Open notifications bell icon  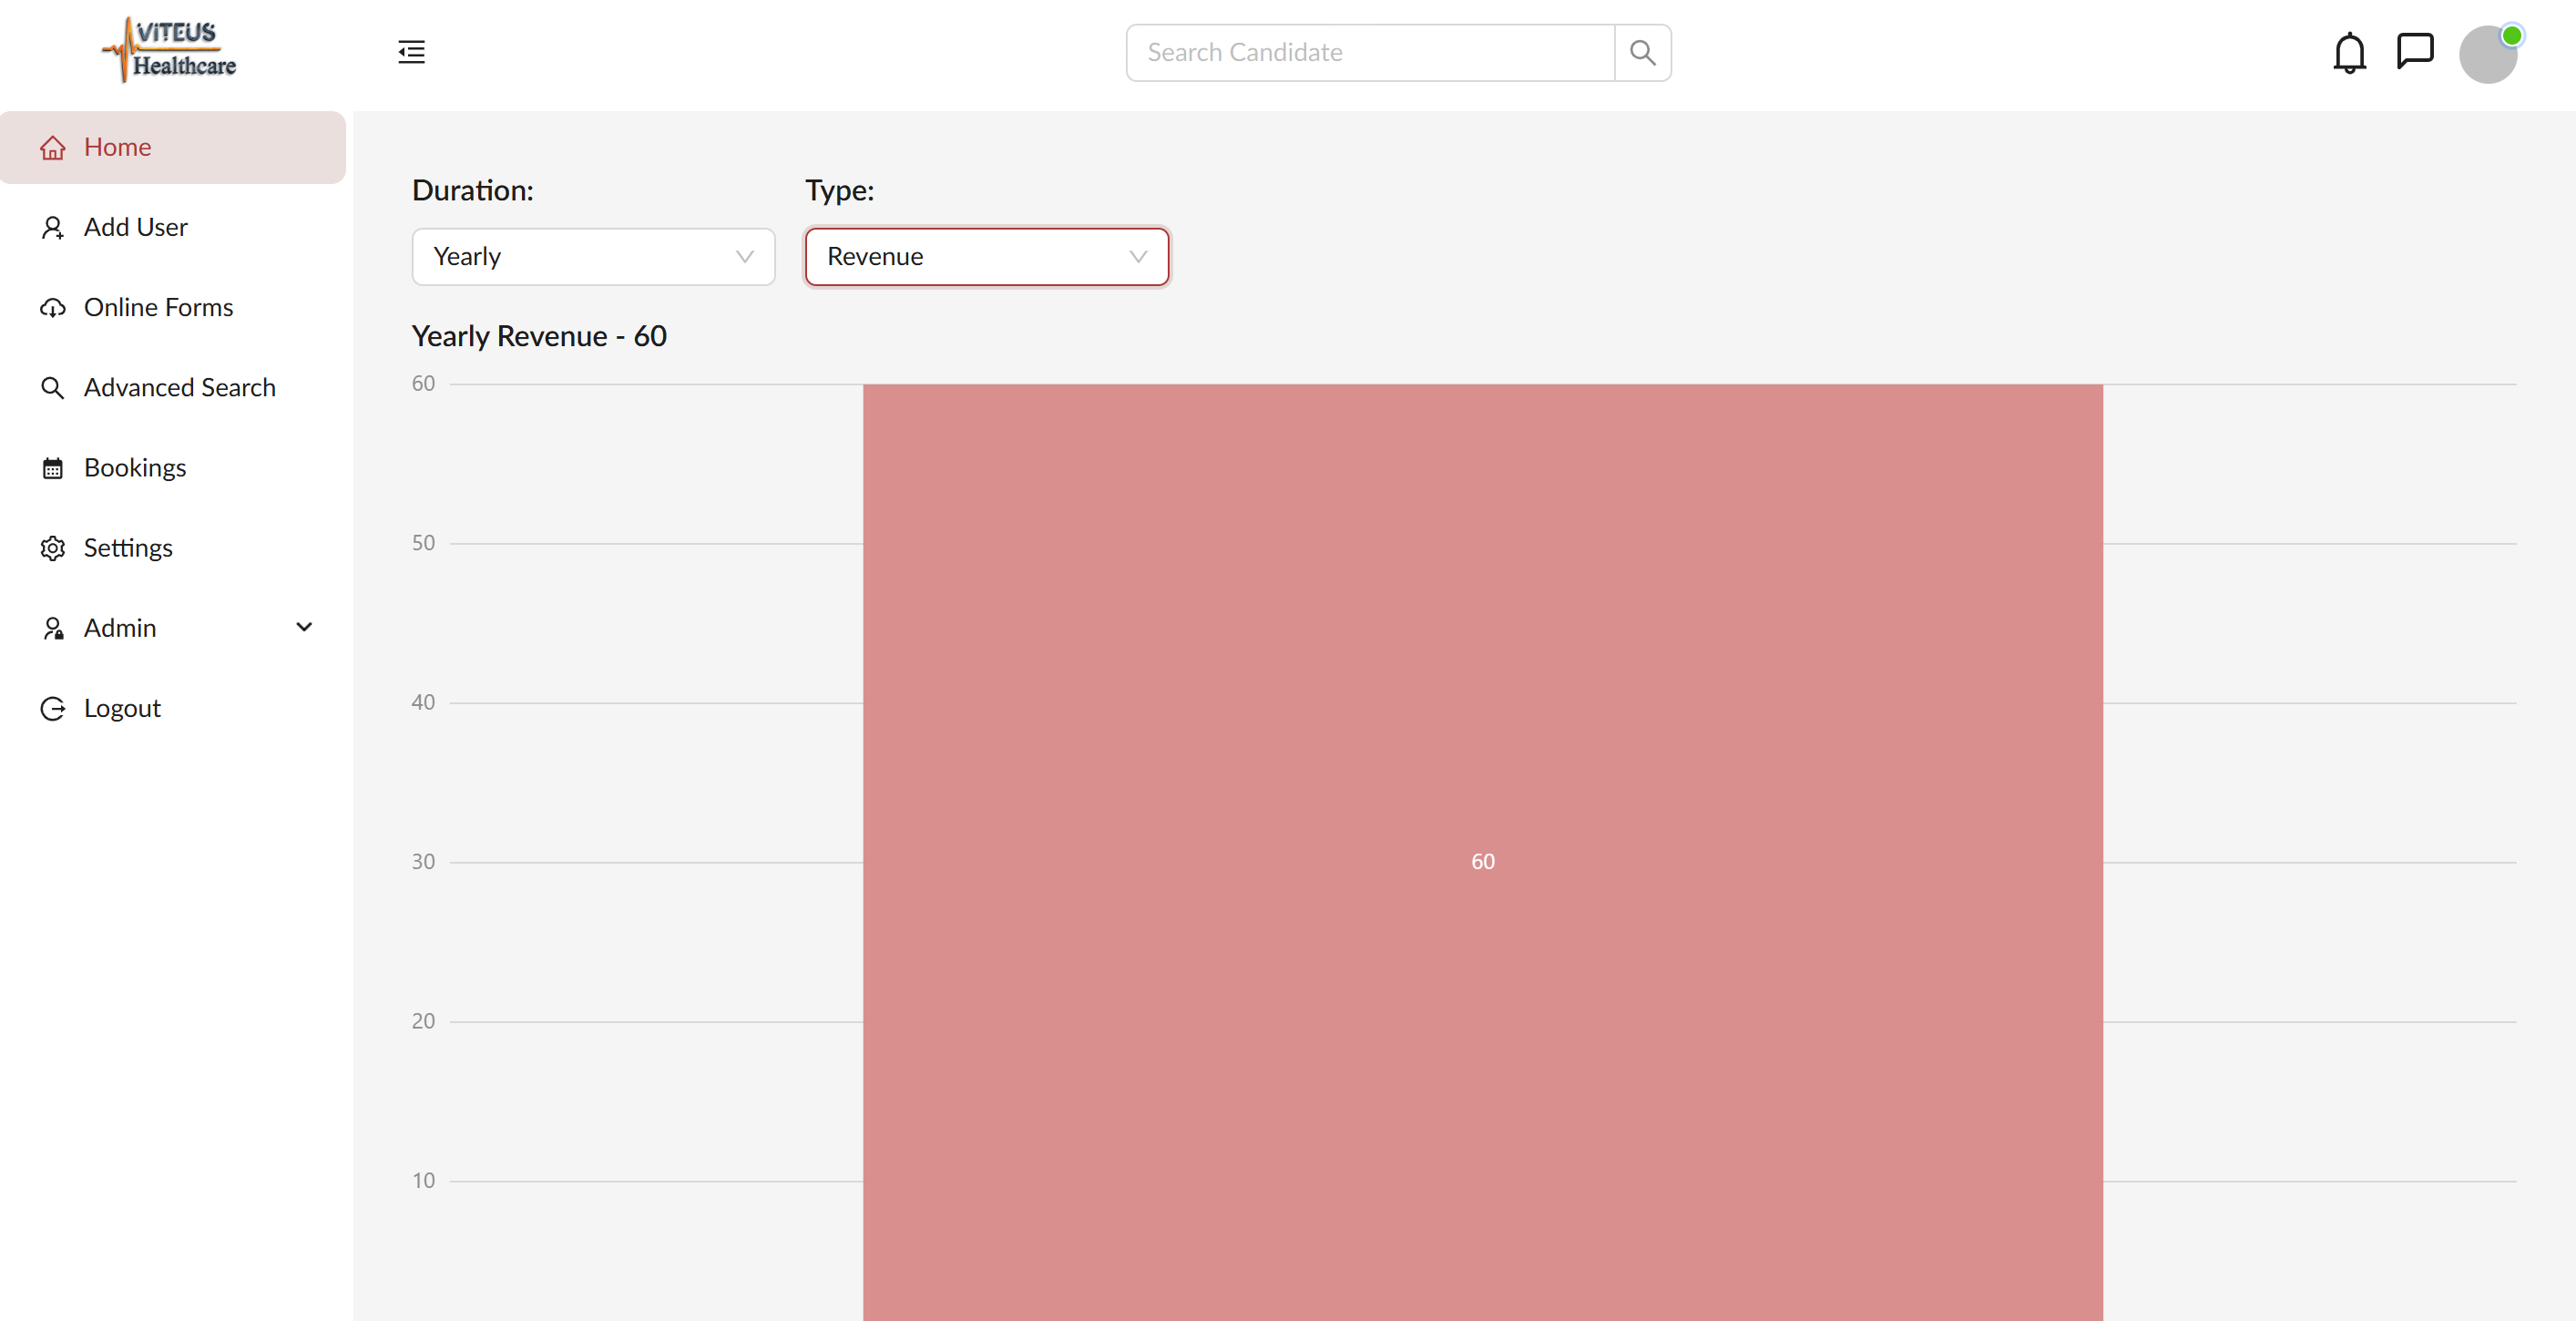pos(2349,53)
